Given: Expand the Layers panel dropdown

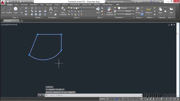Looking at the screenshot, I should click(x=77, y=17).
